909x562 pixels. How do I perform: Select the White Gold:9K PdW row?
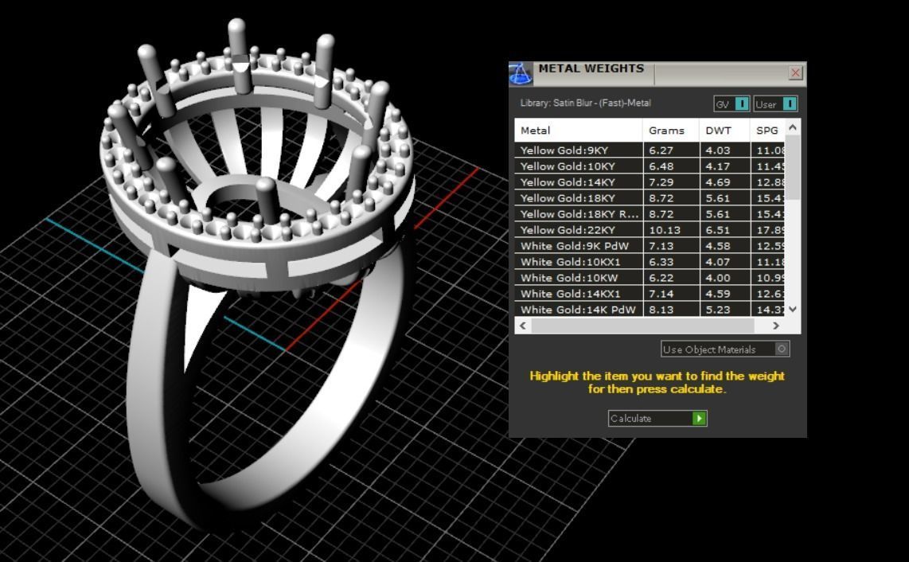click(x=650, y=246)
